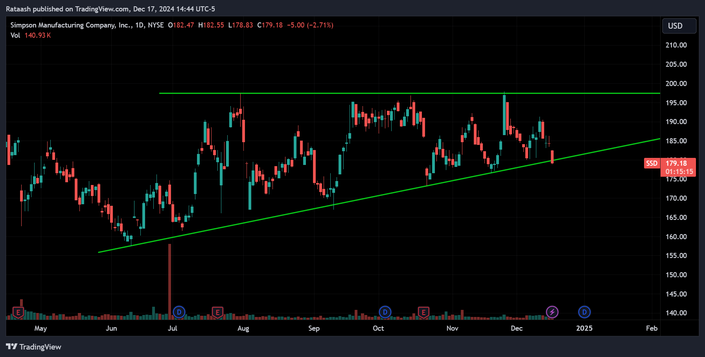Click the 210.00 price axis label

point(676,45)
